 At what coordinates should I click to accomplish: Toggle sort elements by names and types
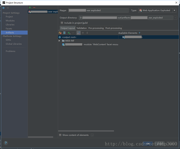(78, 33)
